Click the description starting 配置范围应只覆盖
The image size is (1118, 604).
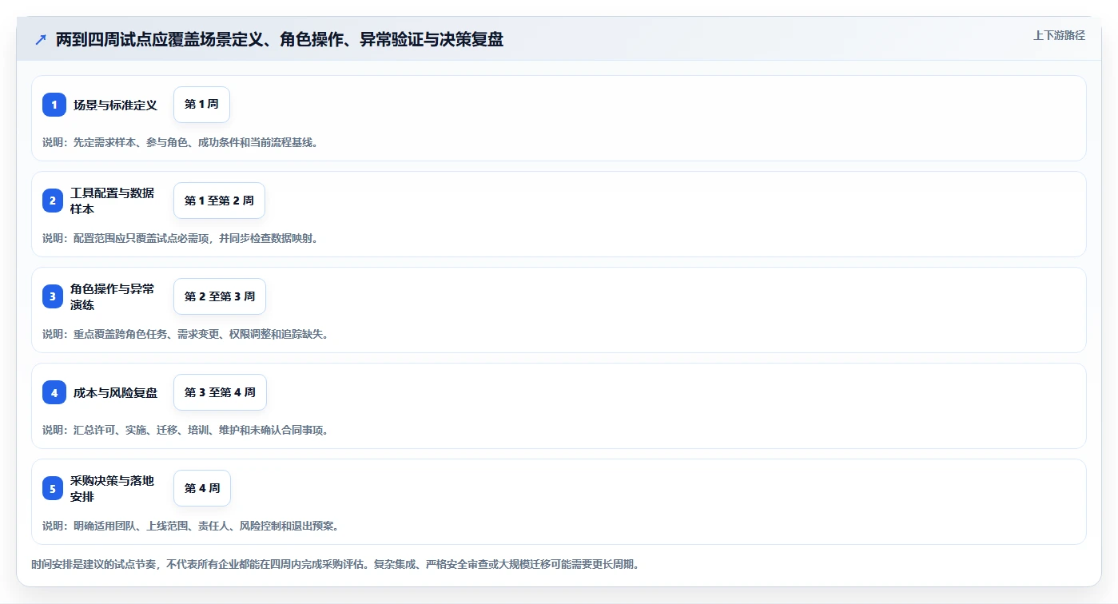(x=181, y=238)
